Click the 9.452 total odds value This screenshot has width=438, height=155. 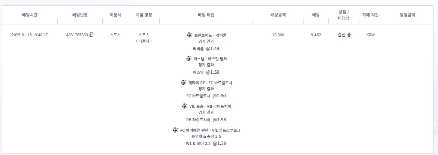point(316,35)
